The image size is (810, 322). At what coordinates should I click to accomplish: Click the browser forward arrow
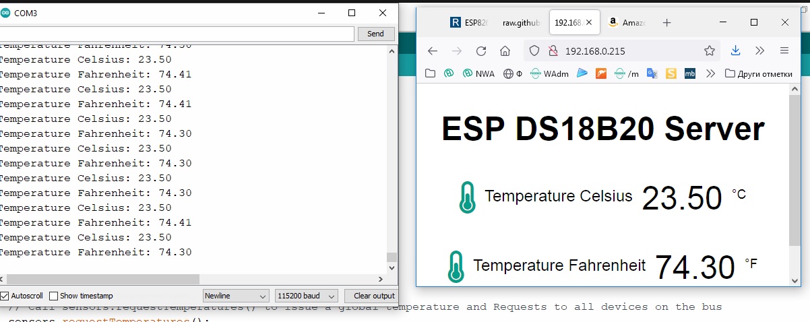click(456, 51)
